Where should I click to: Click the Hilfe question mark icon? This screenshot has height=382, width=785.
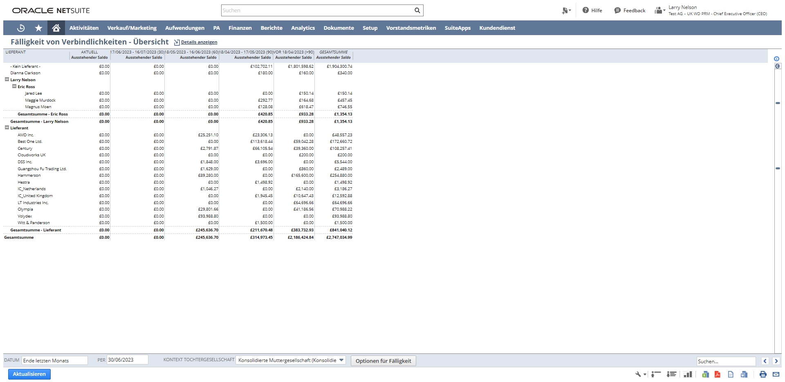585,10
